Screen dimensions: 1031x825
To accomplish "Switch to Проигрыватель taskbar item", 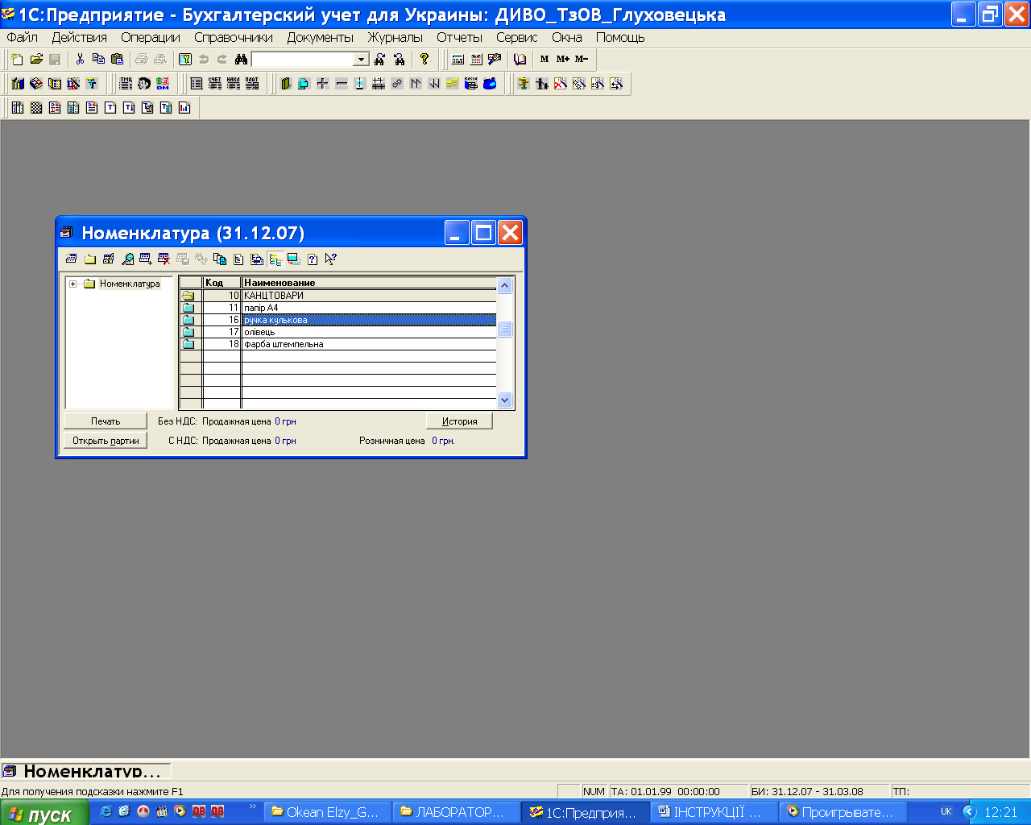I will (x=843, y=812).
